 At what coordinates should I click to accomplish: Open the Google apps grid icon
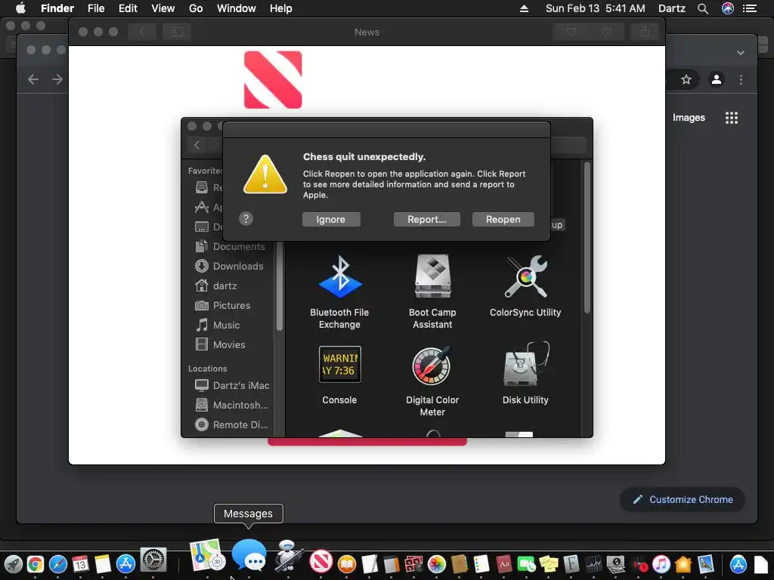732,117
